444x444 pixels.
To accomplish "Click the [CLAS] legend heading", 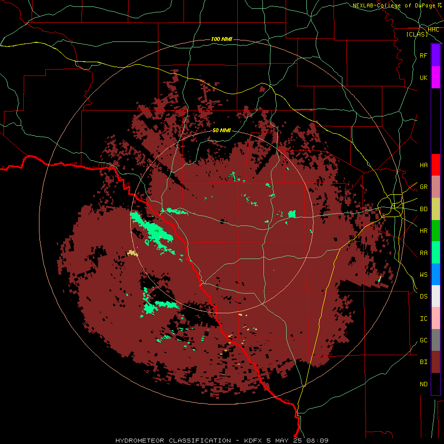I will (417, 34).
